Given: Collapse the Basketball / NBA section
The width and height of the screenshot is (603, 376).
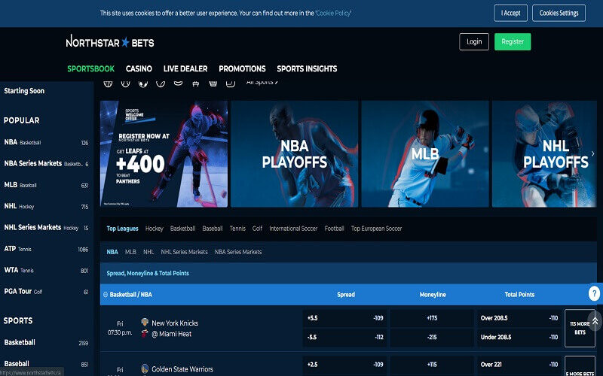Looking at the screenshot, I should pyautogui.click(x=106, y=294).
